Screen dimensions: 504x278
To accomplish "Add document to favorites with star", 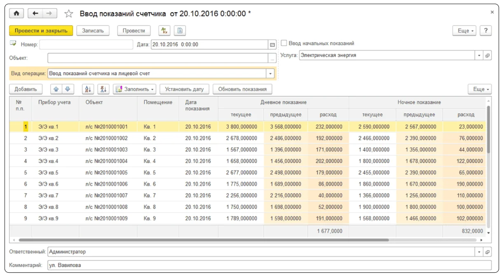I will click(68, 14).
